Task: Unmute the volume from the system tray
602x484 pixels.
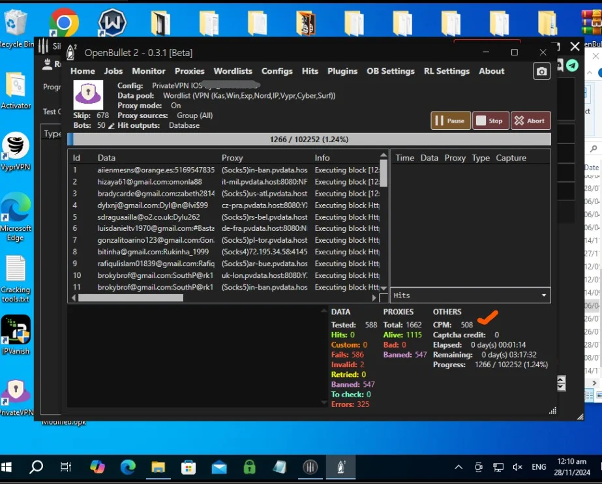Action: click(x=517, y=467)
